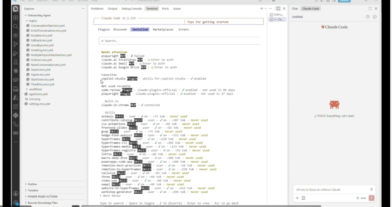Open Run and Debug in the activity bar
Image resolution: width=392 pixels, height=207 pixels.
pyautogui.click(x=15, y=53)
